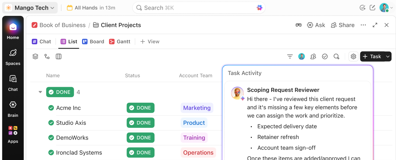Change the DemoWorks DONE status
This screenshot has width=396, height=160.
140,138
